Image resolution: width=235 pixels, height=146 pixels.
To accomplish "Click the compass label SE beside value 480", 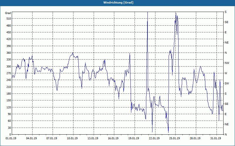I will 226,22.
